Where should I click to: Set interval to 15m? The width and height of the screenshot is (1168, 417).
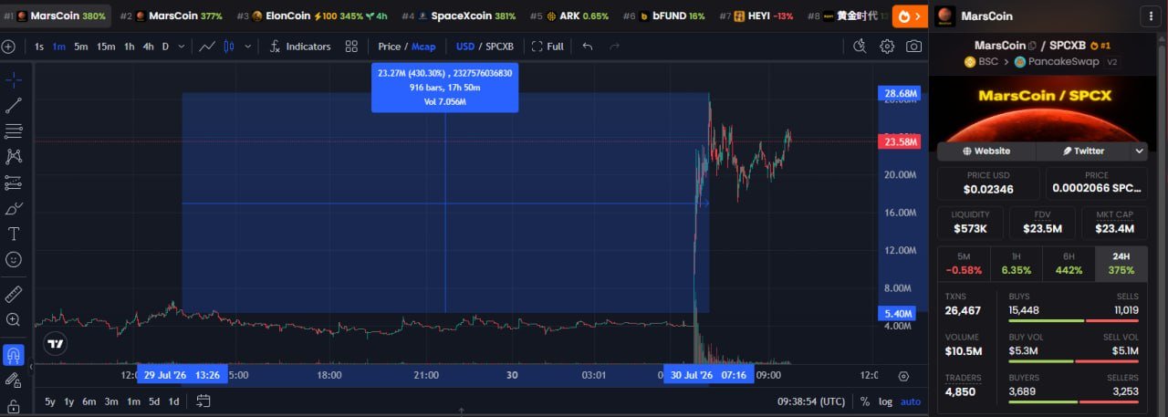pyautogui.click(x=106, y=47)
